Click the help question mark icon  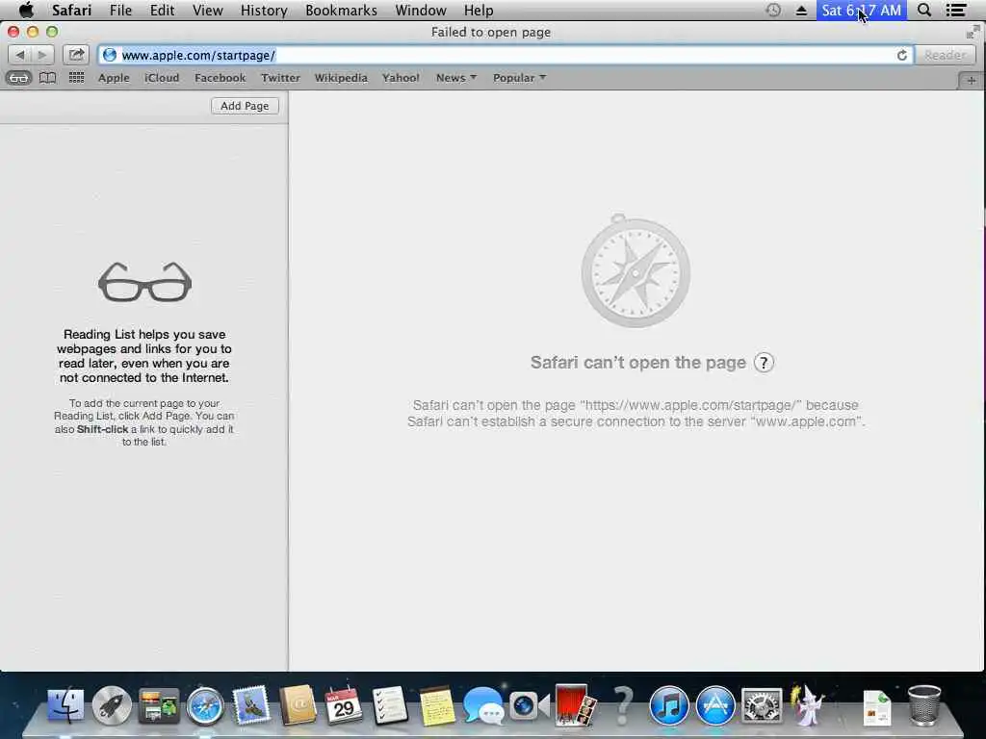click(x=764, y=363)
